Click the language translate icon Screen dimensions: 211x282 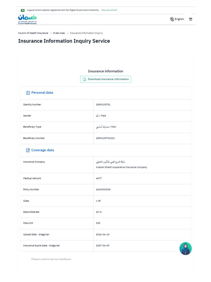[172, 19]
